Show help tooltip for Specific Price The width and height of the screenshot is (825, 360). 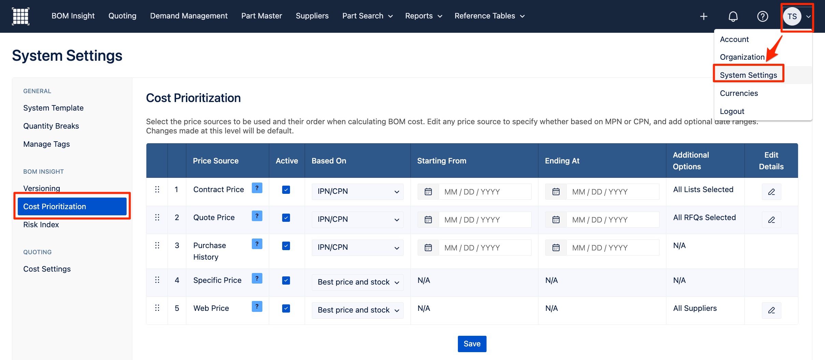[257, 278]
